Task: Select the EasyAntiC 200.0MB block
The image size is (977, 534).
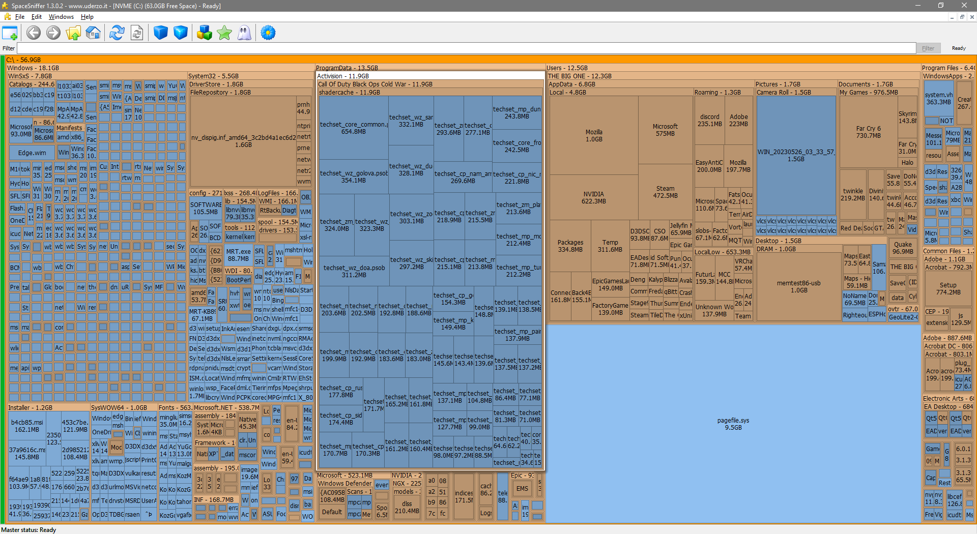Action: point(709,166)
